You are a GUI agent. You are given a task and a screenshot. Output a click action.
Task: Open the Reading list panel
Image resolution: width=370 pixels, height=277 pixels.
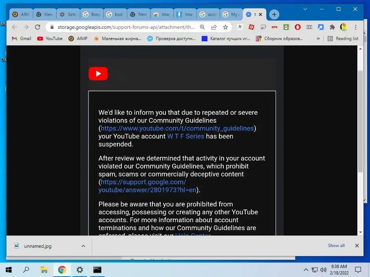(343, 38)
